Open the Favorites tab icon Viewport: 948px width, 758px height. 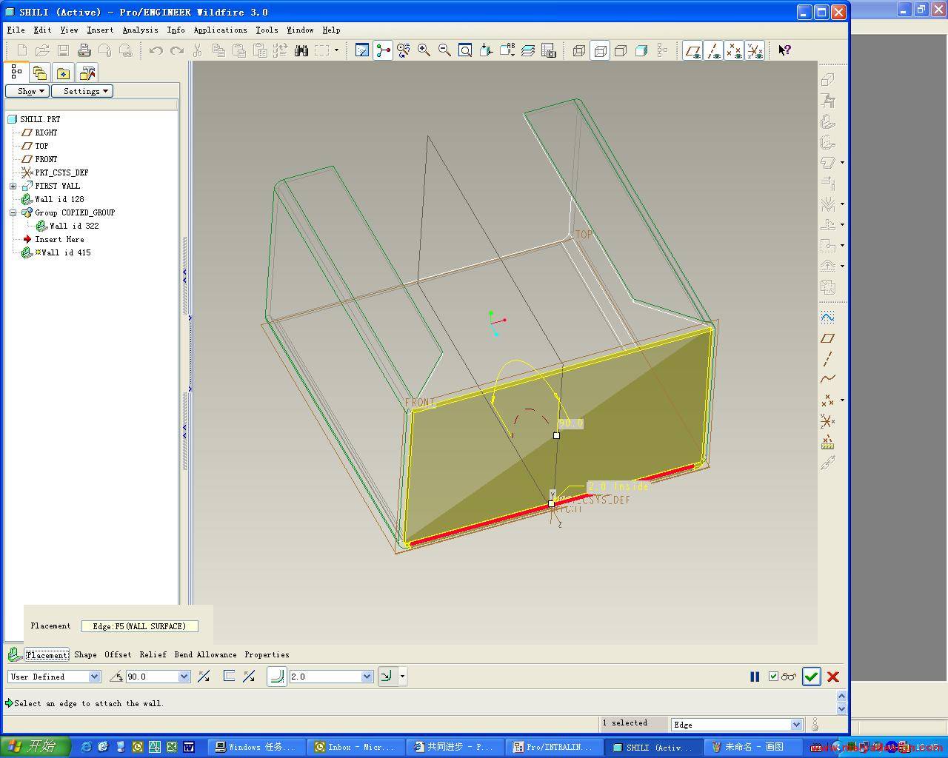(64, 73)
